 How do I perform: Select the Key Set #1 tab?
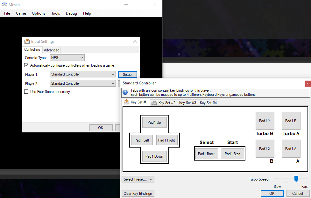[136, 102]
